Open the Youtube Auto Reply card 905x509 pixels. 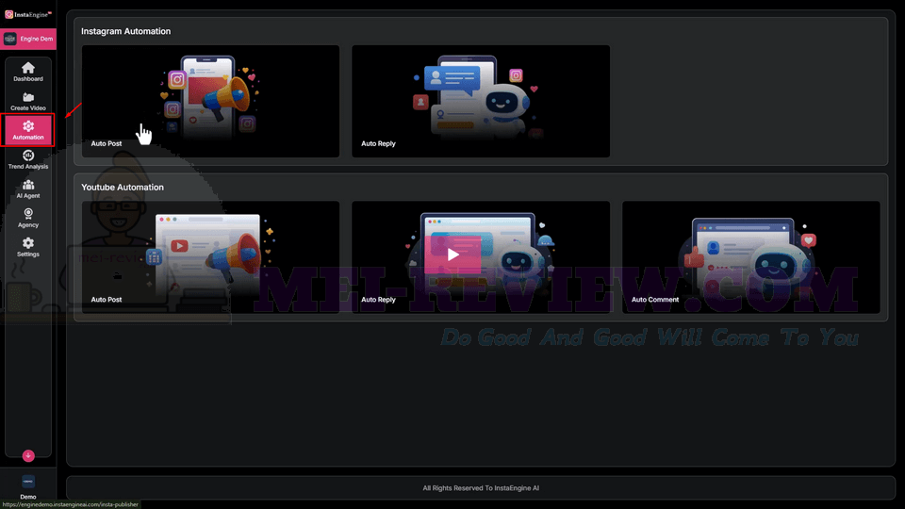(x=481, y=257)
